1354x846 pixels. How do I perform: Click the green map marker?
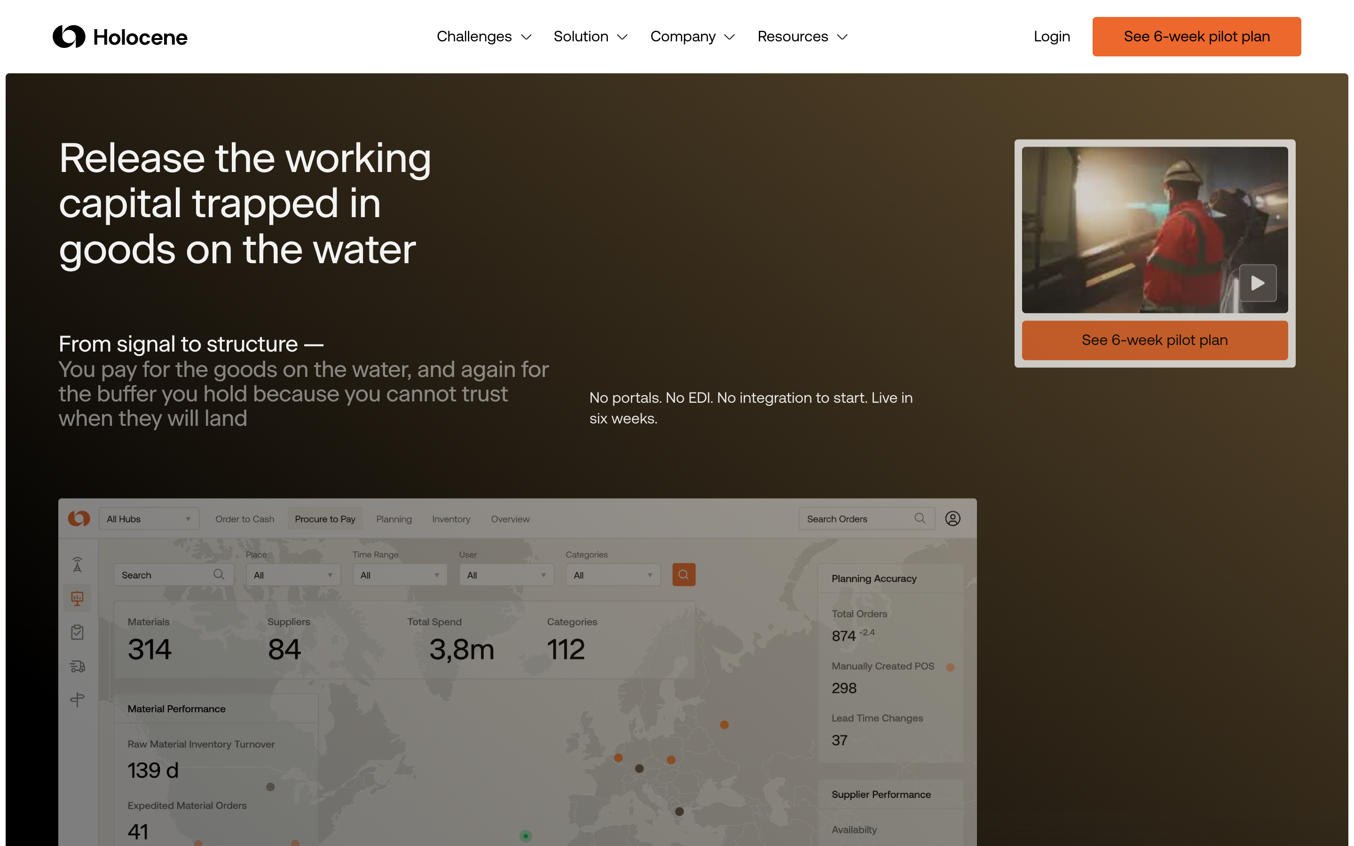525,836
